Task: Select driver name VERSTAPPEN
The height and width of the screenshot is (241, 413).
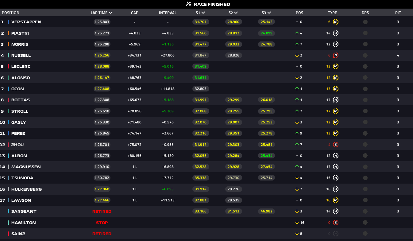Action: click(x=26, y=22)
